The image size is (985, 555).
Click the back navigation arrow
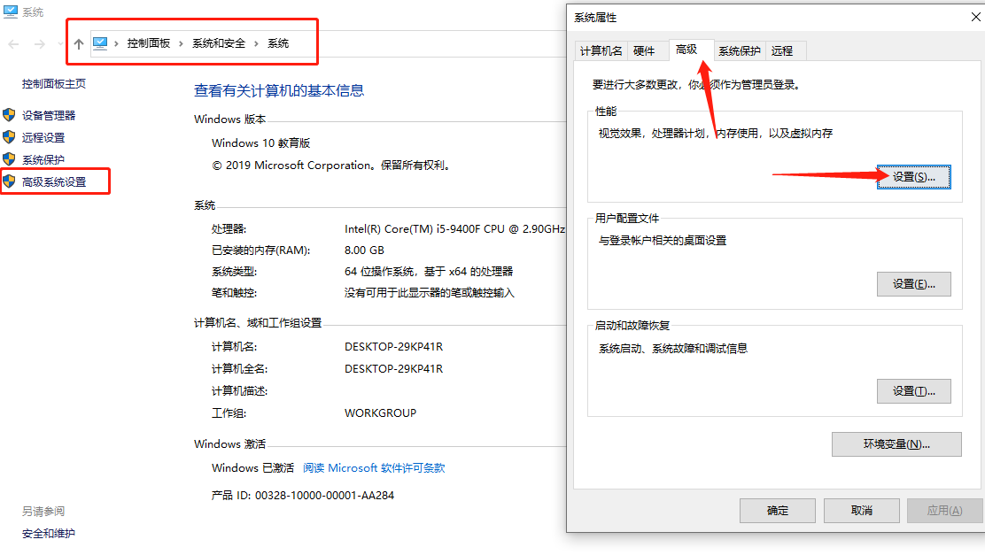coord(14,43)
